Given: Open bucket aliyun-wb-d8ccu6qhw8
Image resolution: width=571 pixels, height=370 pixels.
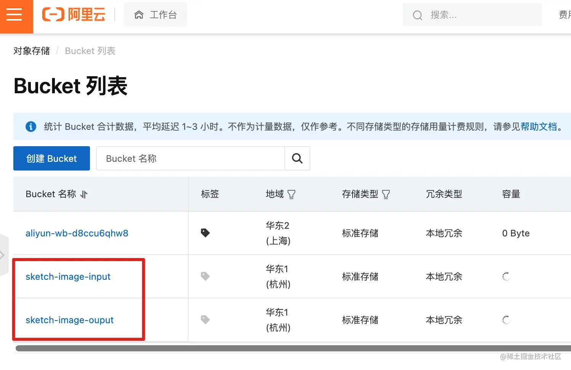Looking at the screenshot, I should click(x=77, y=233).
